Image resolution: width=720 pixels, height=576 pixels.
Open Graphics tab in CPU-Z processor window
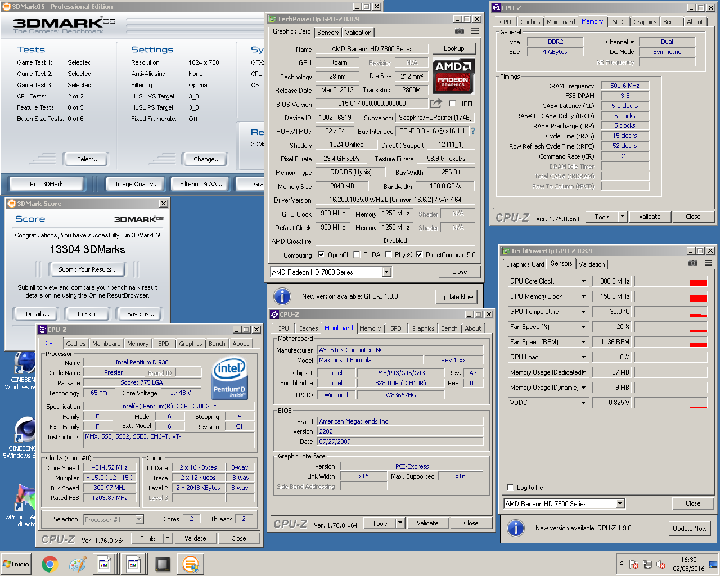point(191,344)
